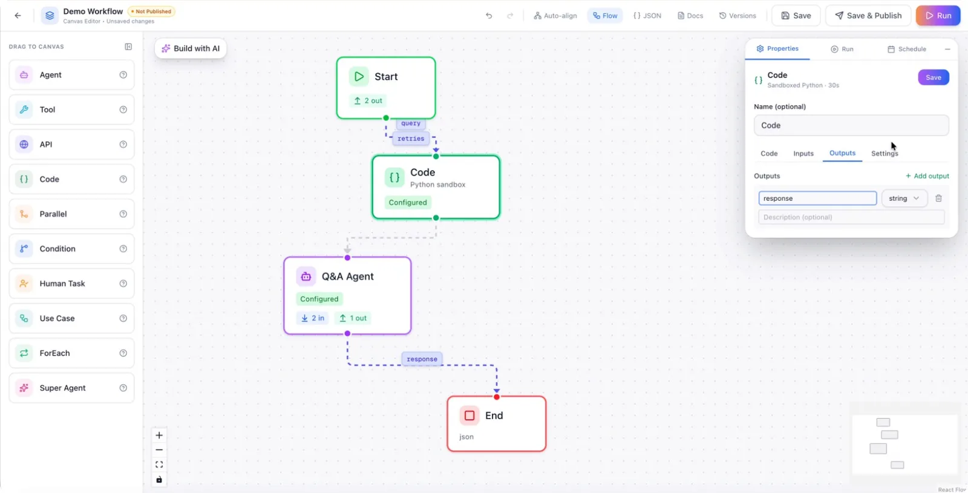968x493 pixels.
Task: Click the Description optional input field
Action: (851, 217)
